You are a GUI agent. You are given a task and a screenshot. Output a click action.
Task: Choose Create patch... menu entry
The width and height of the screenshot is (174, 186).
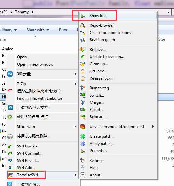coord(118,136)
